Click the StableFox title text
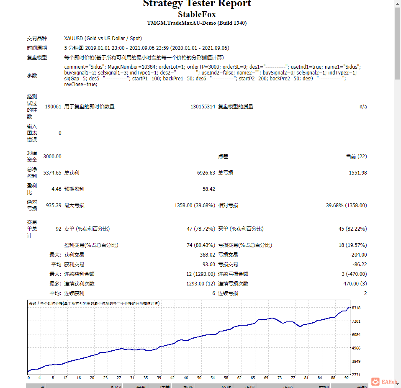The width and height of the screenshot is (401, 388). point(197,14)
